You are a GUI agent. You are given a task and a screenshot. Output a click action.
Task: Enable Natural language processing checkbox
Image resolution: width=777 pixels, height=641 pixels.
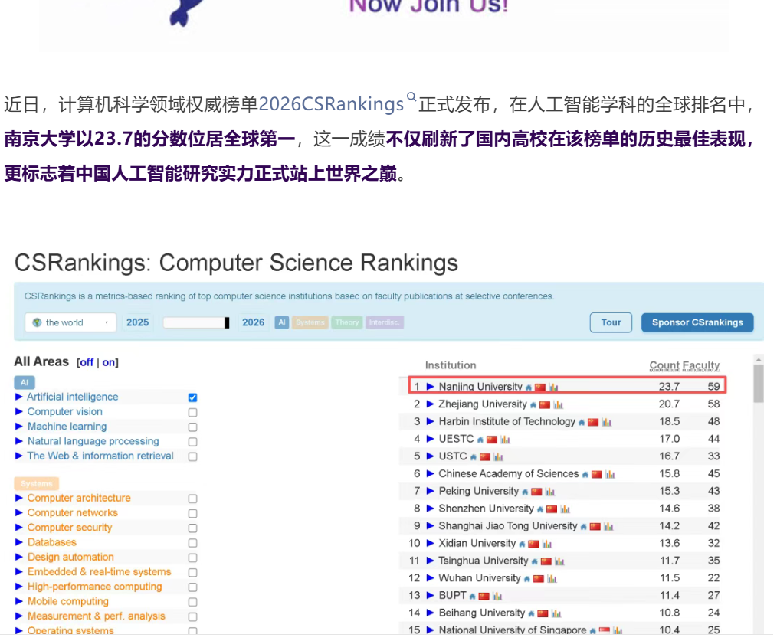click(193, 442)
